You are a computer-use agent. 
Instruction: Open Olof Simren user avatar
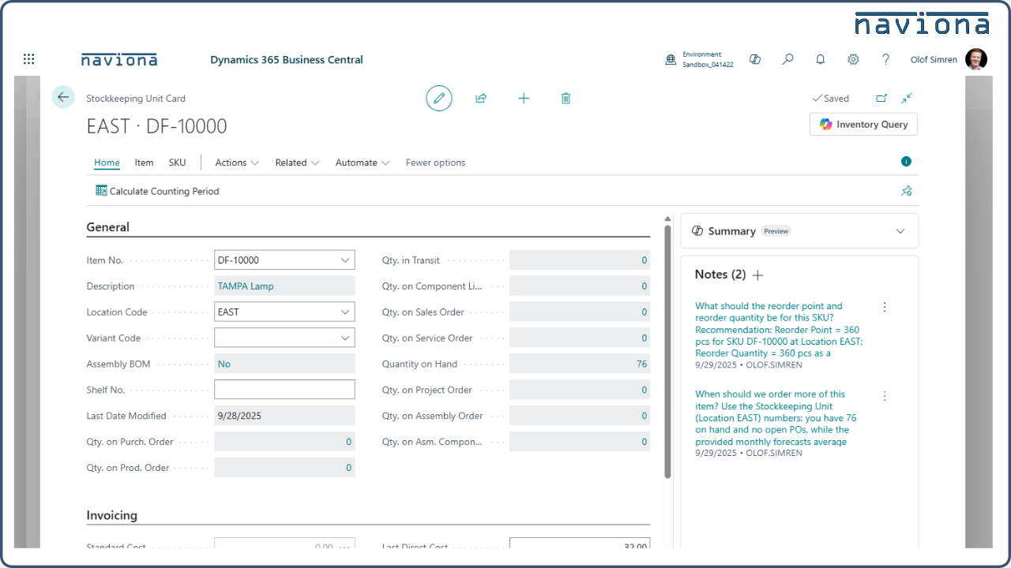pyautogui.click(x=976, y=59)
